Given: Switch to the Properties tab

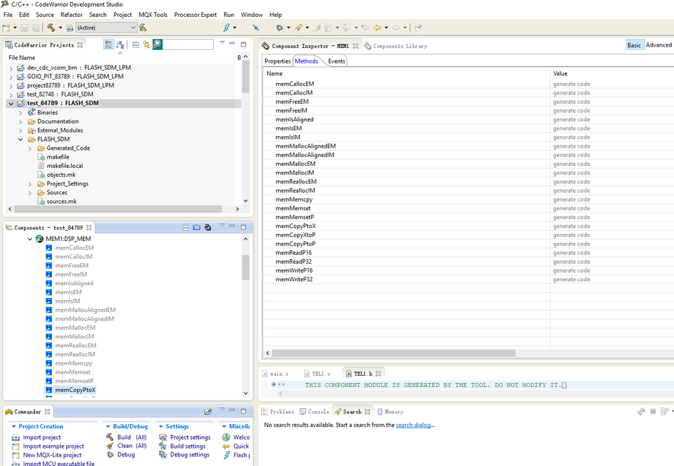Looking at the screenshot, I should point(278,61).
